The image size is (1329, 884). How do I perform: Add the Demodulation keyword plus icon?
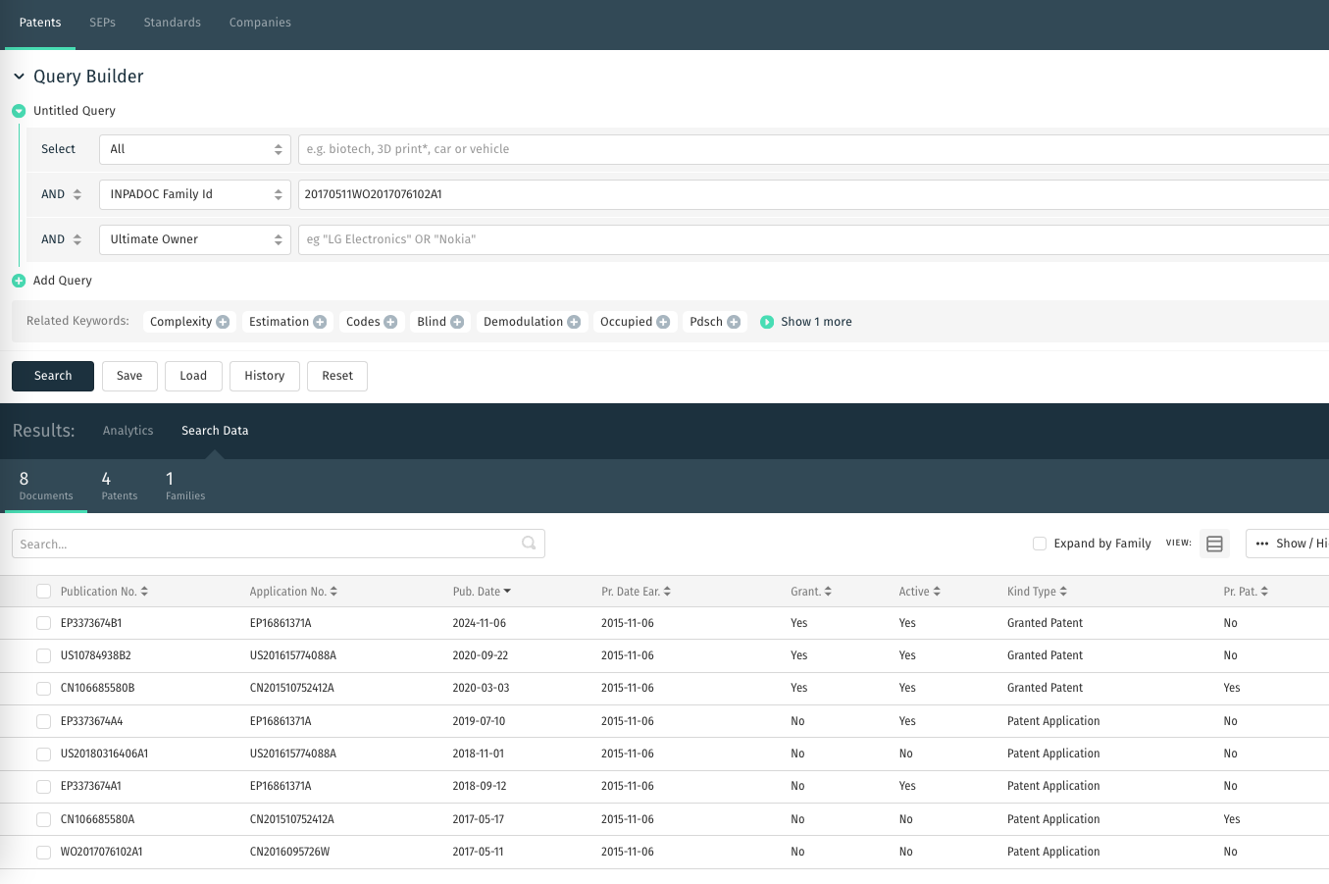pyautogui.click(x=574, y=322)
